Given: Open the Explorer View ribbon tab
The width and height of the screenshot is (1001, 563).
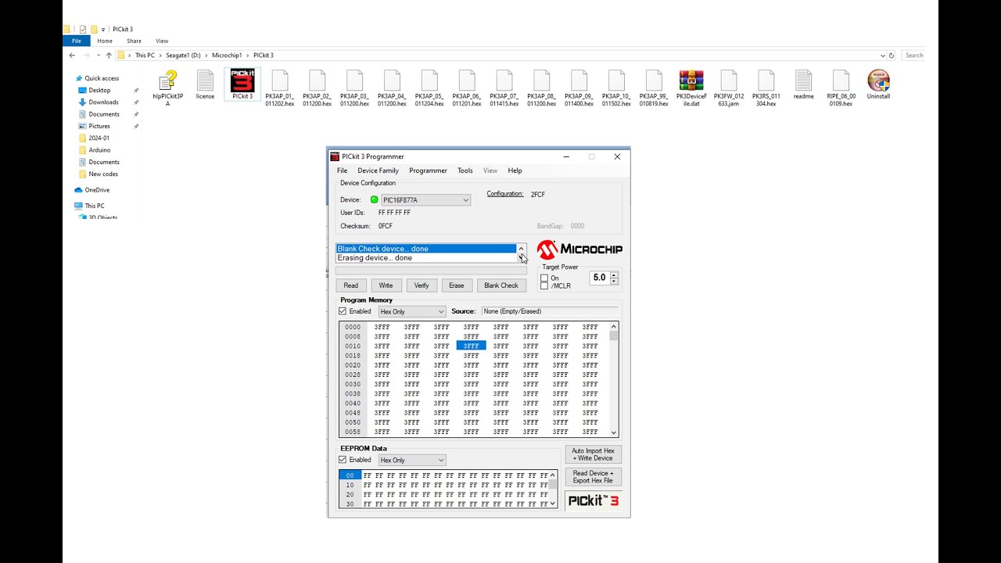Looking at the screenshot, I should click(x=162, y=41).
